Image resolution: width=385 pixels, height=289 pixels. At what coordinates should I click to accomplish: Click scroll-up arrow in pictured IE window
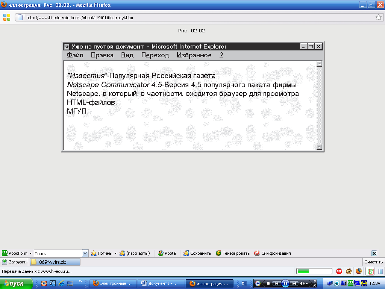click(x=319, y=64)
